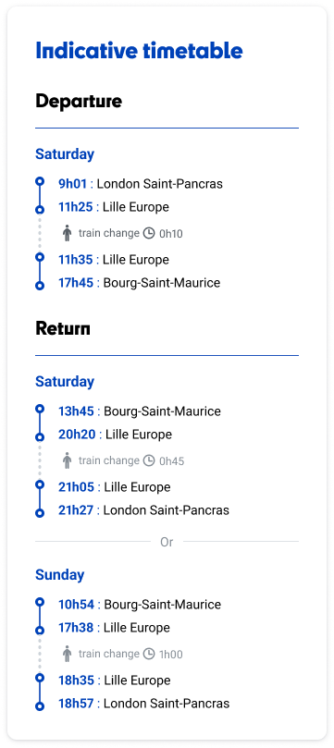The height and width of the screenshot is (748, 334).
Task: Select the 17h45 Bourg-Saint-Maurice stop marker
Action: (40, 286)
